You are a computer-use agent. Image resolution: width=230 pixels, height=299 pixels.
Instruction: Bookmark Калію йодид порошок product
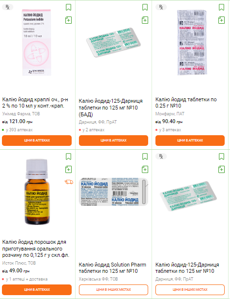pos(68,157)
